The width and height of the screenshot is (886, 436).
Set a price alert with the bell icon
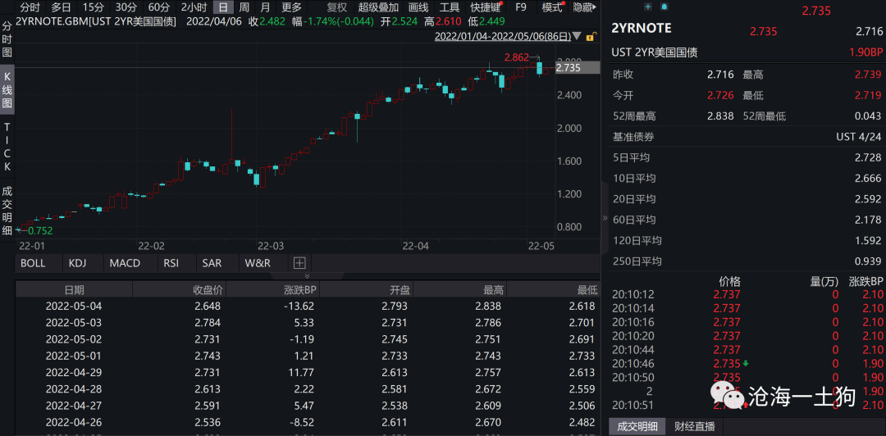coord(664,7)
